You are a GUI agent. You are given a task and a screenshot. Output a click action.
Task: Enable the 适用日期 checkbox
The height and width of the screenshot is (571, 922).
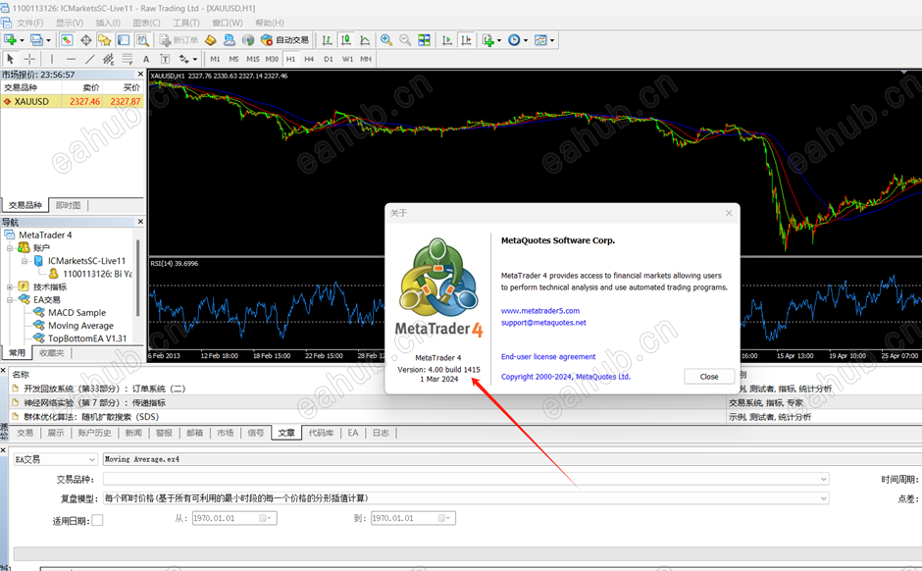click(98, 520)
